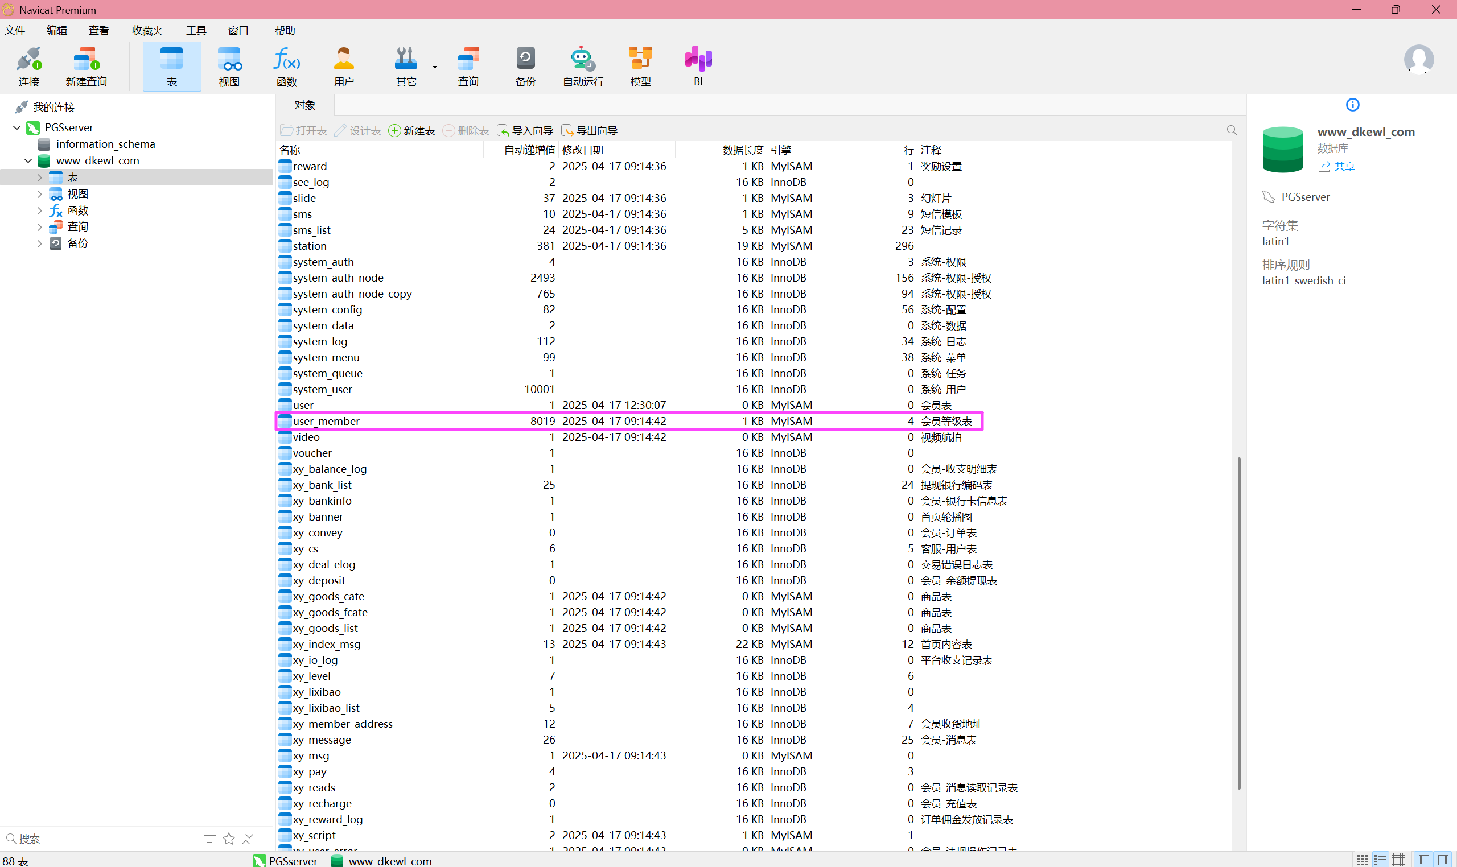Click PGSserver in the status bar
This screenshot has width=1457, height=867.
point(286,861)
